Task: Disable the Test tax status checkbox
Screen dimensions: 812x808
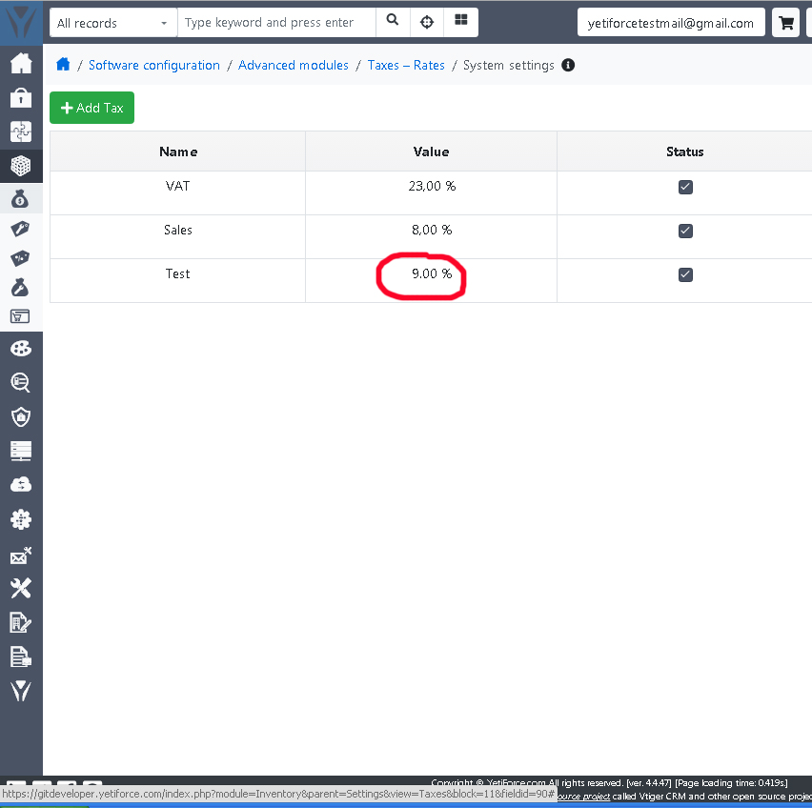Action: coord(685,274)
